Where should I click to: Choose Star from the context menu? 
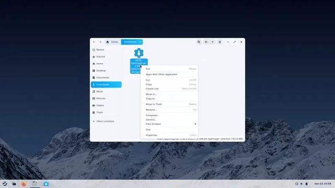tap(169, 130)
